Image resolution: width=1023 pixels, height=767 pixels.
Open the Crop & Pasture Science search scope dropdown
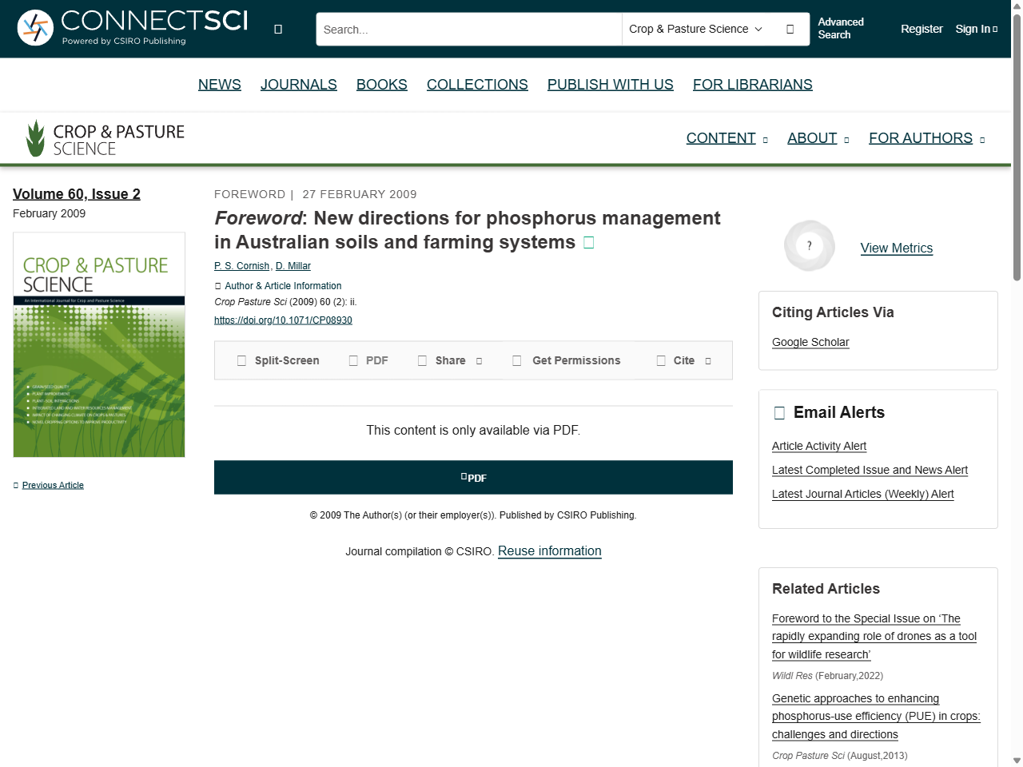(x=696, y=30)
